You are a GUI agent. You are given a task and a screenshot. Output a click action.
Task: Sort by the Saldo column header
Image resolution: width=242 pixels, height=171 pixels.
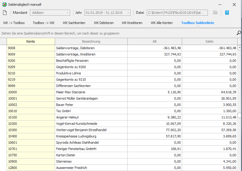coord(210,42)
